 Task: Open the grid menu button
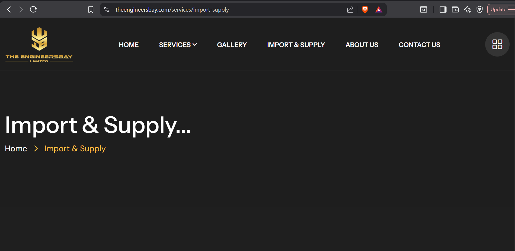coord(497,44)
